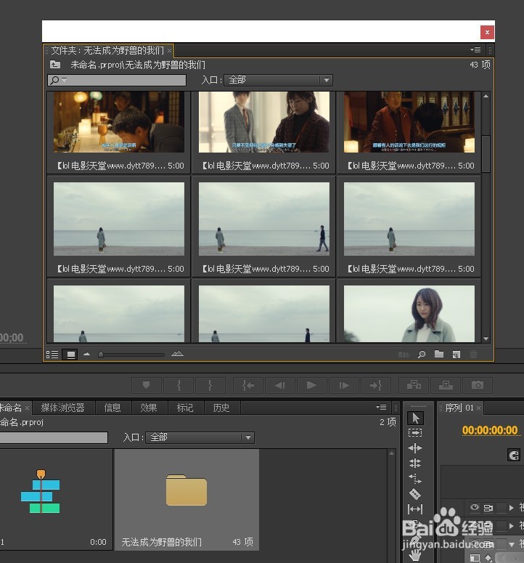Open the search options magnifier dropdown
The width and height of the screenshot is (524, 563).
(58, 80)
